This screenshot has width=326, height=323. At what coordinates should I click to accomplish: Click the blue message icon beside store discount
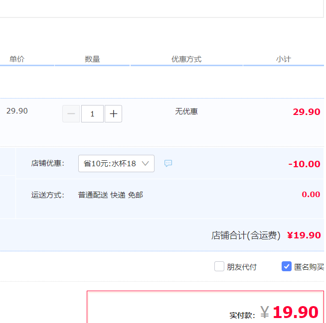(168, 163)
